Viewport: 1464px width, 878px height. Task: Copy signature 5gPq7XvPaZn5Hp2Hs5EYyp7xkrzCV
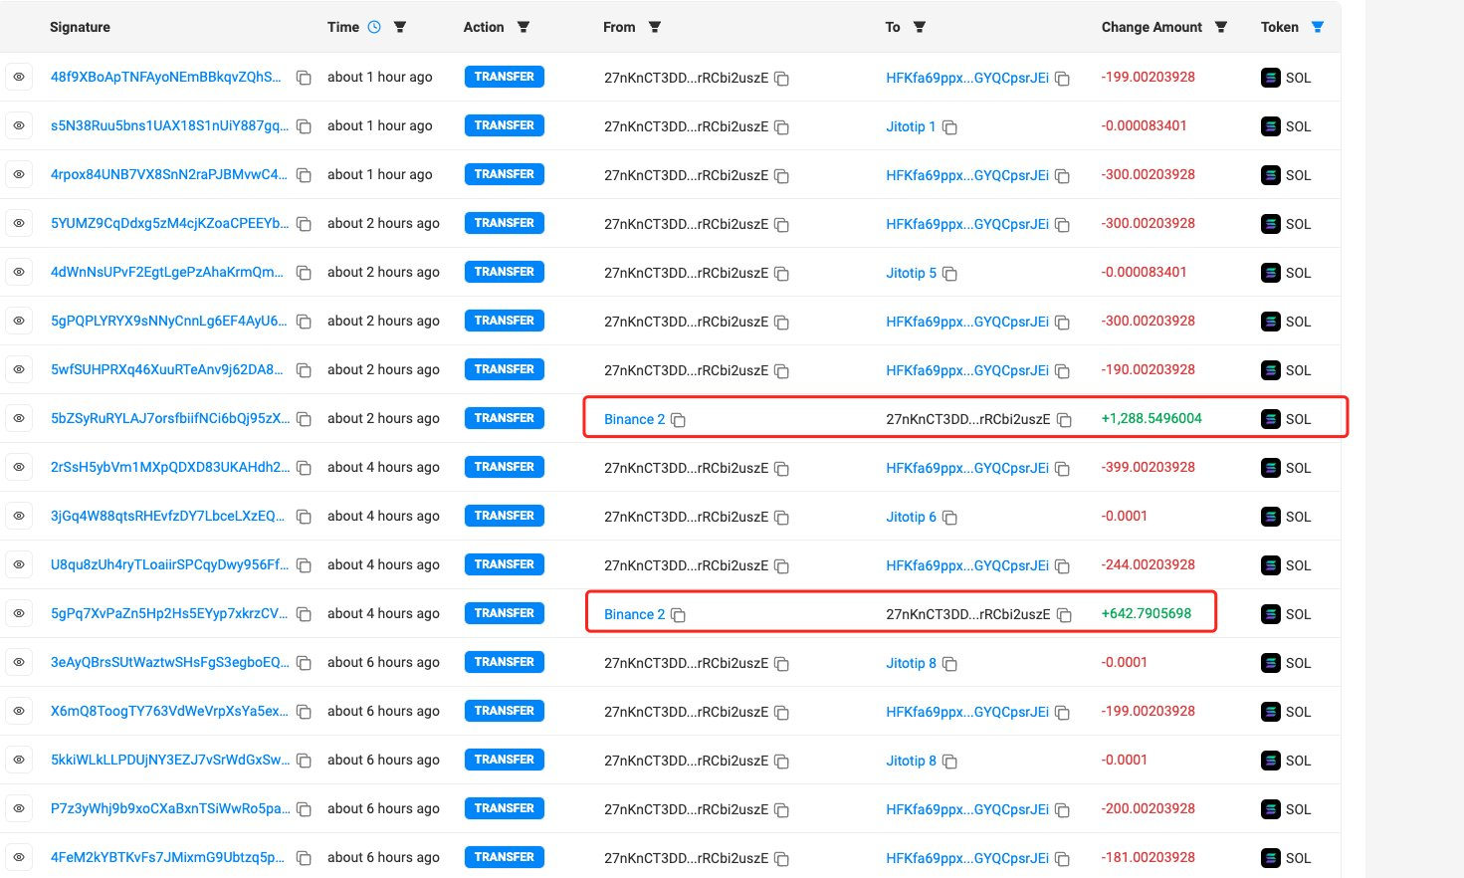click(305, 614)
